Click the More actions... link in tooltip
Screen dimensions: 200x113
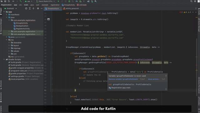click(154, 79)
